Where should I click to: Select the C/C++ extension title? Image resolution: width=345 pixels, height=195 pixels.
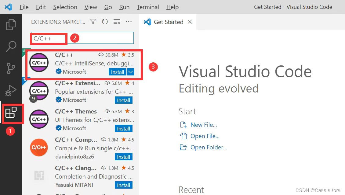(64, 55)
